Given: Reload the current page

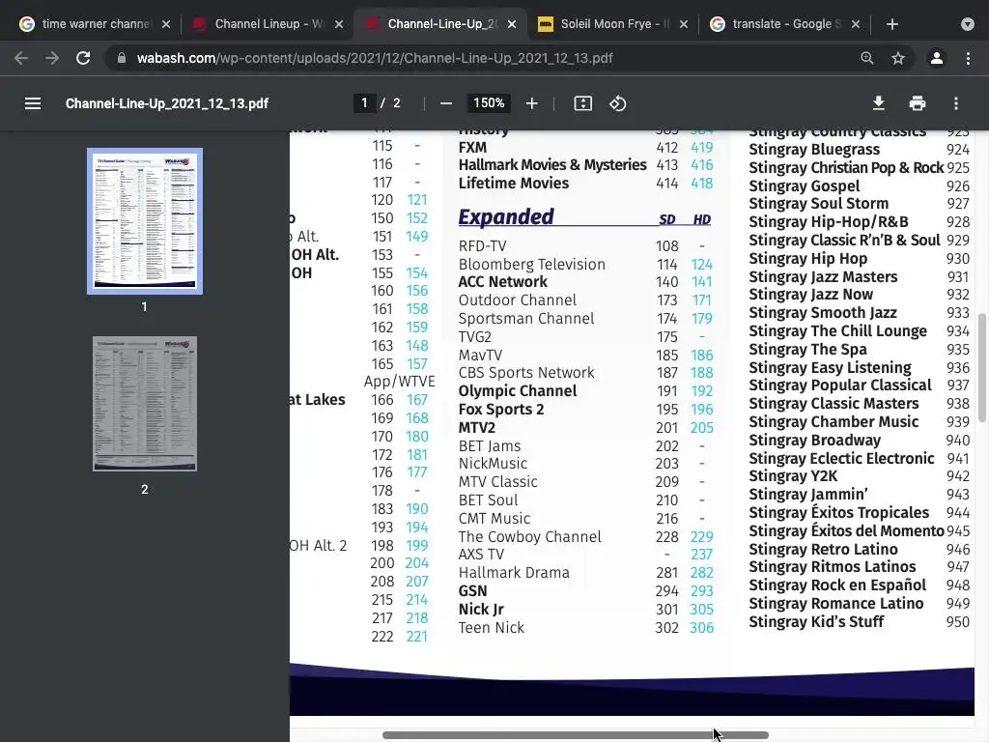Looking at the screenshot, I should (83, 58).
